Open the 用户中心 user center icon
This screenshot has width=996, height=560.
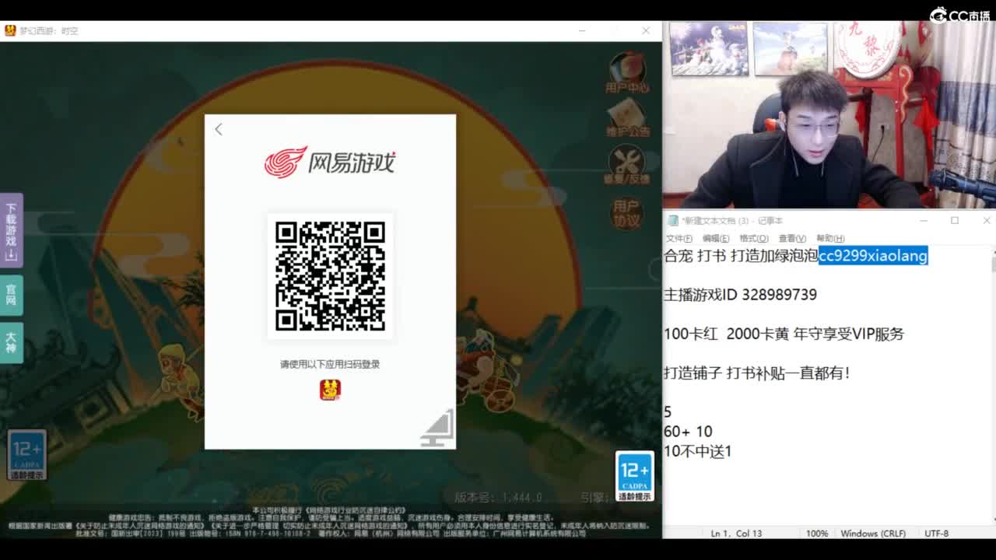pyautogui.click(x=627, y=72)
